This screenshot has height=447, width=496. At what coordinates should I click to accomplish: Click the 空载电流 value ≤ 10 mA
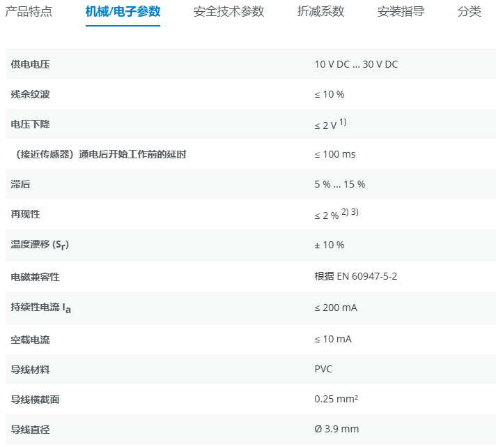333,339
